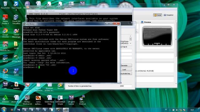Screen dimensions: 200x112
Task: Launch GetDataBack Simple desktop shortcut
Action: 60,100
